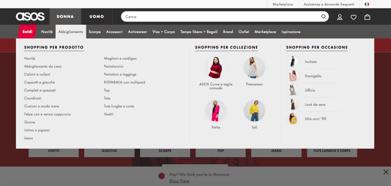
Task: Choose Stile anni '90 occasion
Action: (315, 119)
